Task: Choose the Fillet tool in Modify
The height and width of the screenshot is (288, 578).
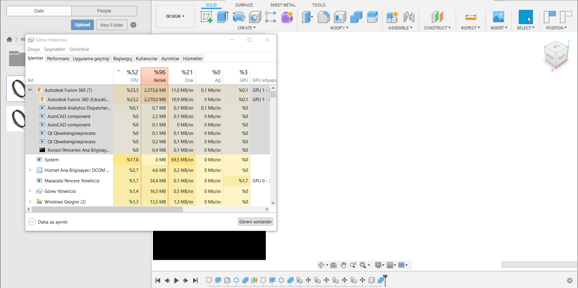Action: 324,17
